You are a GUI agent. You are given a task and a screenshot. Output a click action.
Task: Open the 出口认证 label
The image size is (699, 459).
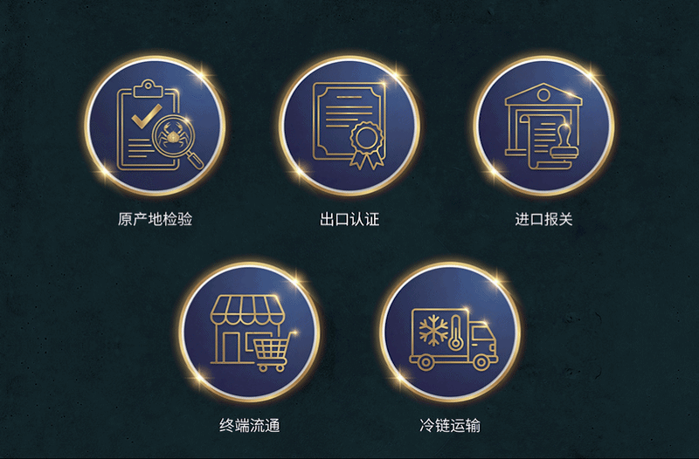(349, 219)
